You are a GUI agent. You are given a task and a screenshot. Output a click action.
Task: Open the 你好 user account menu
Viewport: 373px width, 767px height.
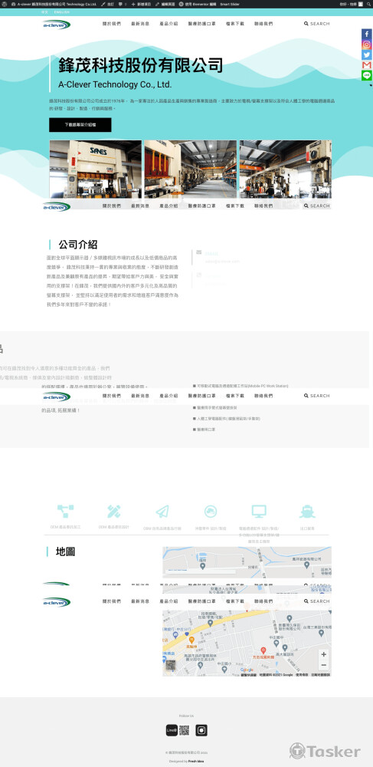click(x=352, y=3)
